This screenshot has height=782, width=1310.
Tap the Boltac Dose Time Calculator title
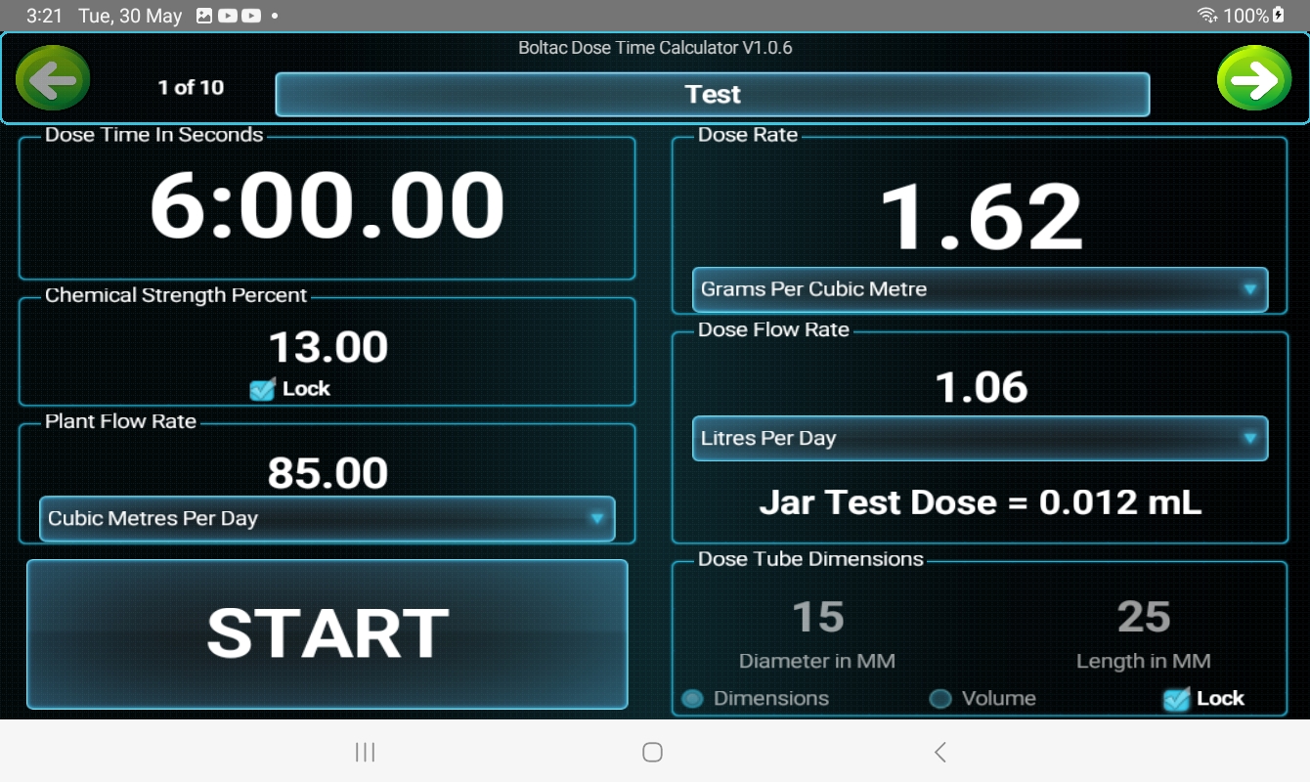[x=655, y=47]
